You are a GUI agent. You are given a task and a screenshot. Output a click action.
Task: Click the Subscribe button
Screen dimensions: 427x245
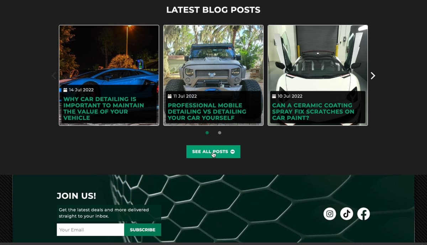pos(143,230)
